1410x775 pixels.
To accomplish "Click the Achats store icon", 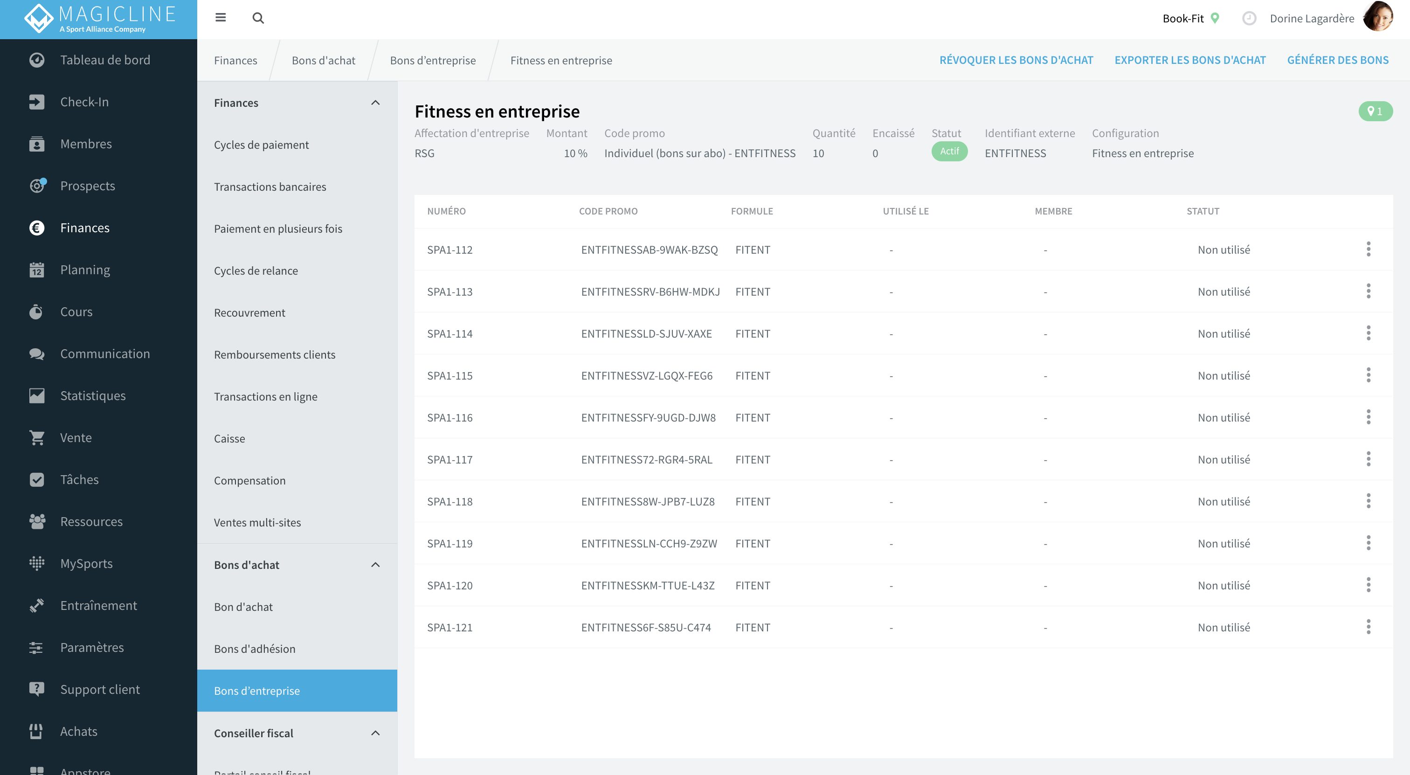I will pos(37,731).
